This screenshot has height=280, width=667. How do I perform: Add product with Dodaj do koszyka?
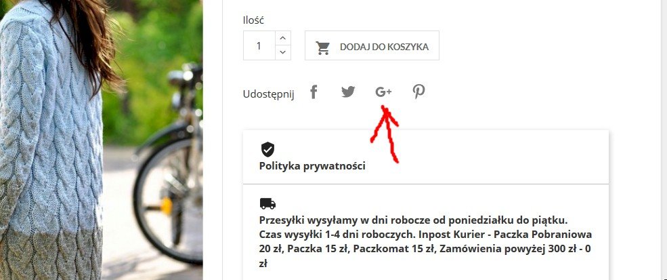click(x=372, y=45)
